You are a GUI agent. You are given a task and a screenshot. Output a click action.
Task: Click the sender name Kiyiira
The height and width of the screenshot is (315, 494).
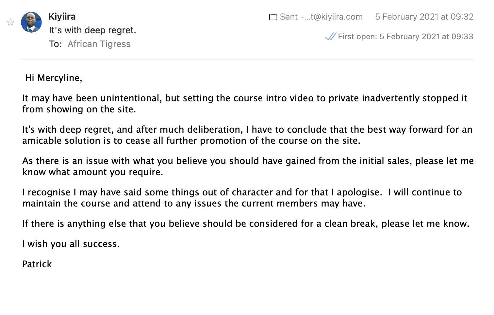(62, 16)
